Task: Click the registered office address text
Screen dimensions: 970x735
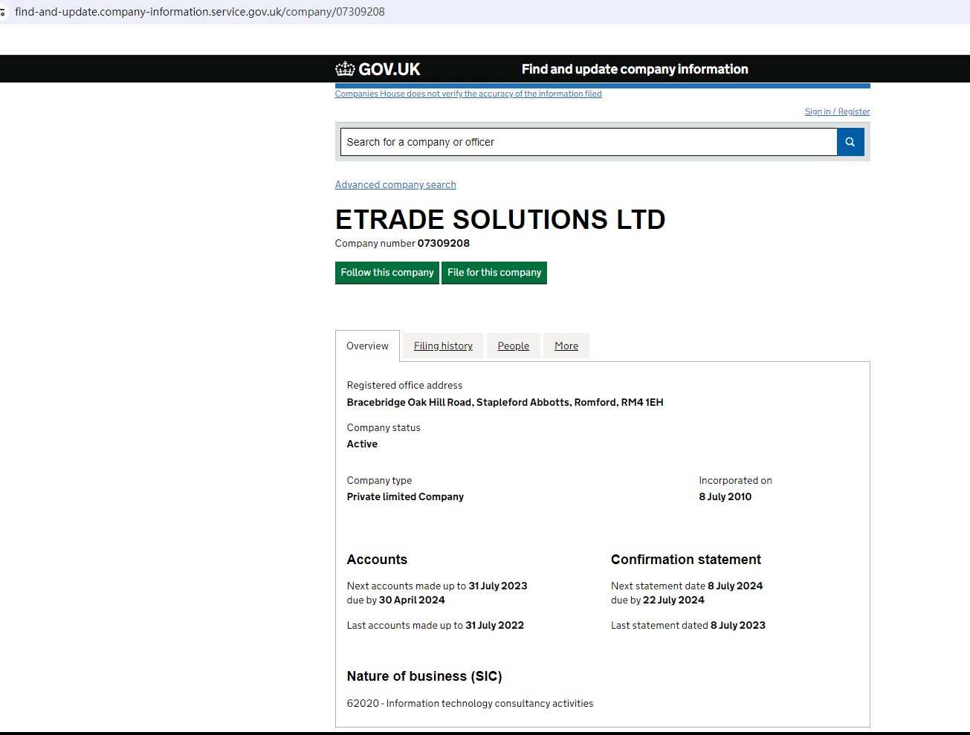Action: 505,402
